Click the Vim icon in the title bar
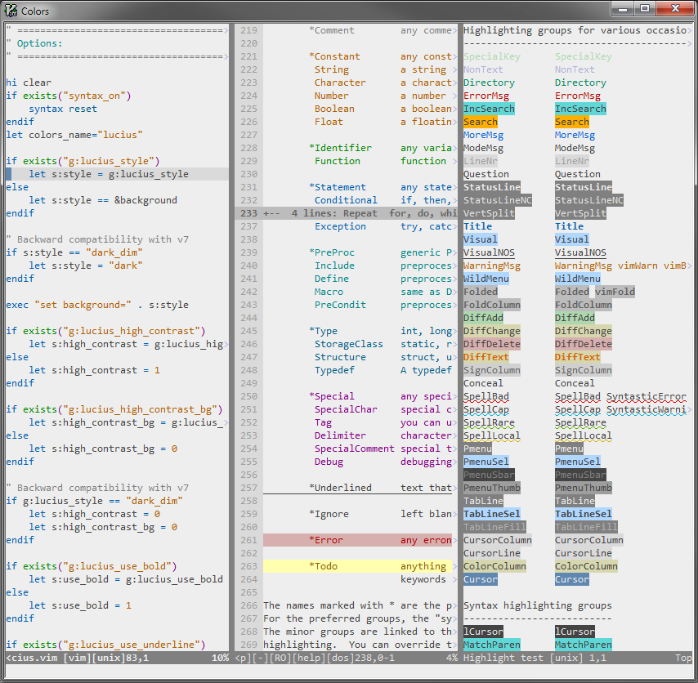The image size is (698, 683). pos(11,11)
